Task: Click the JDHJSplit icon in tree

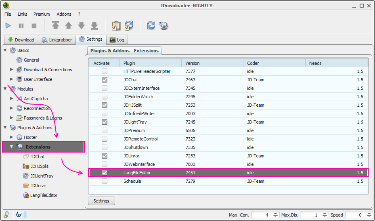Action: pyautogui.click(x=26, y=166)
